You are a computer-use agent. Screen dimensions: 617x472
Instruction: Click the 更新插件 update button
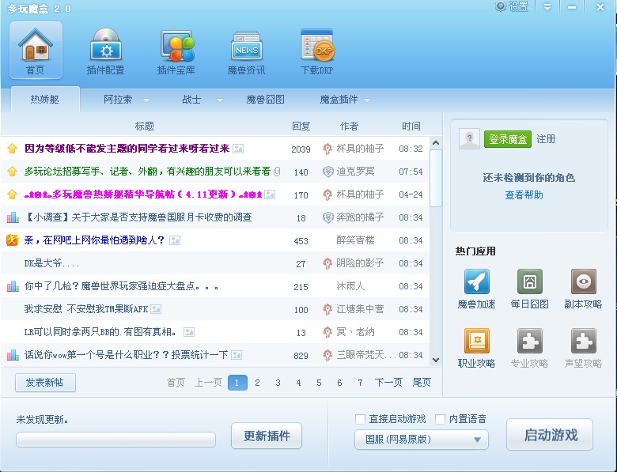pos(267,436)
